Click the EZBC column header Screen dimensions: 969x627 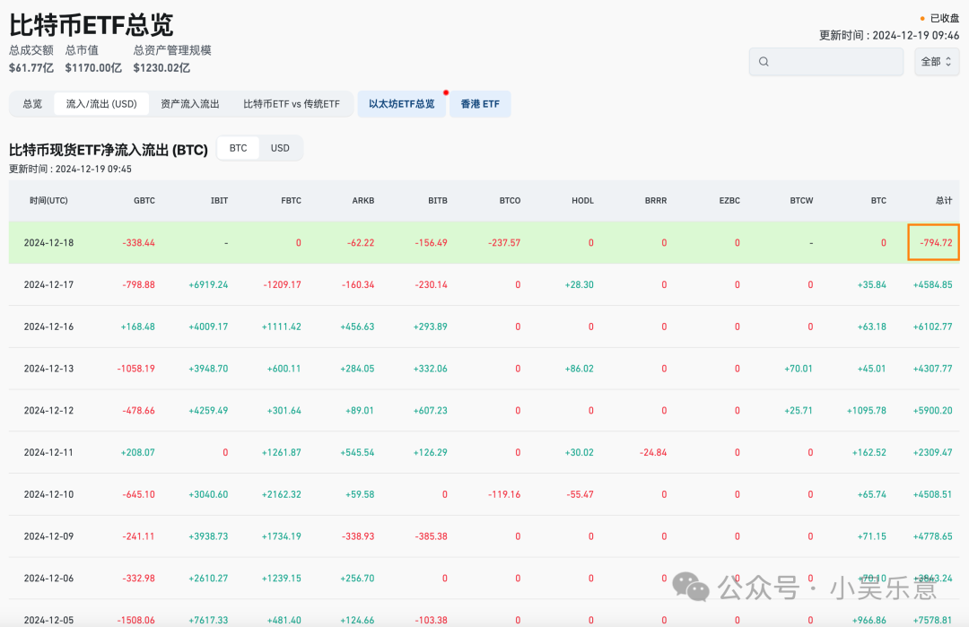pos(729,201)
